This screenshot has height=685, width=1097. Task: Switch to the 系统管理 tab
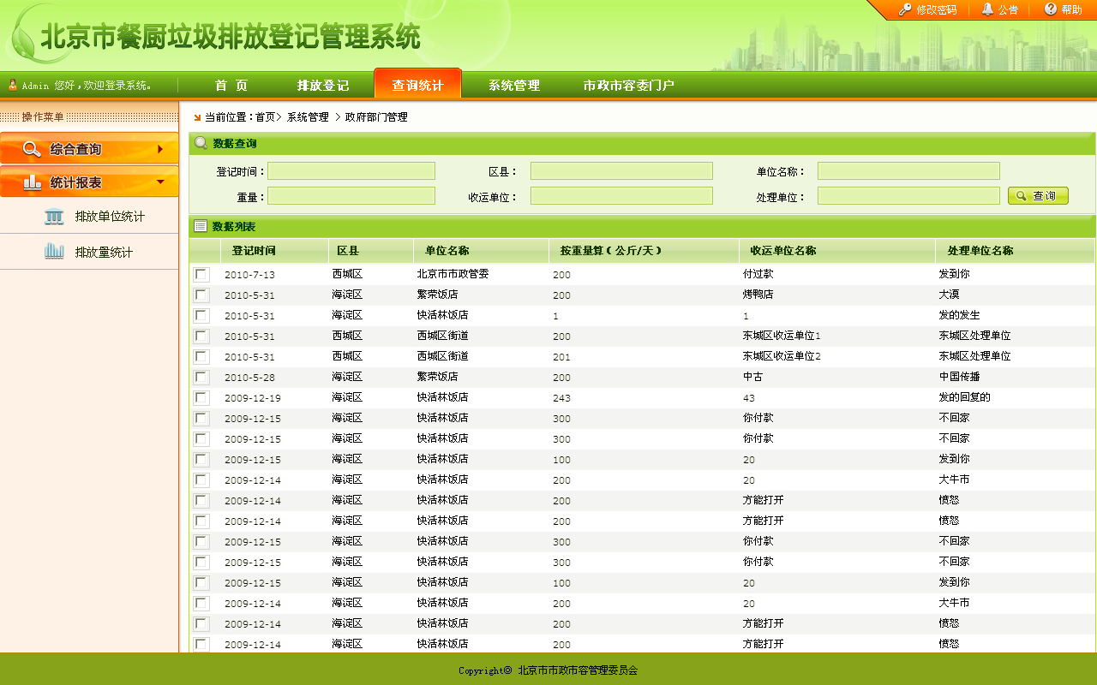pyautogui.click(x=514, y=86)
